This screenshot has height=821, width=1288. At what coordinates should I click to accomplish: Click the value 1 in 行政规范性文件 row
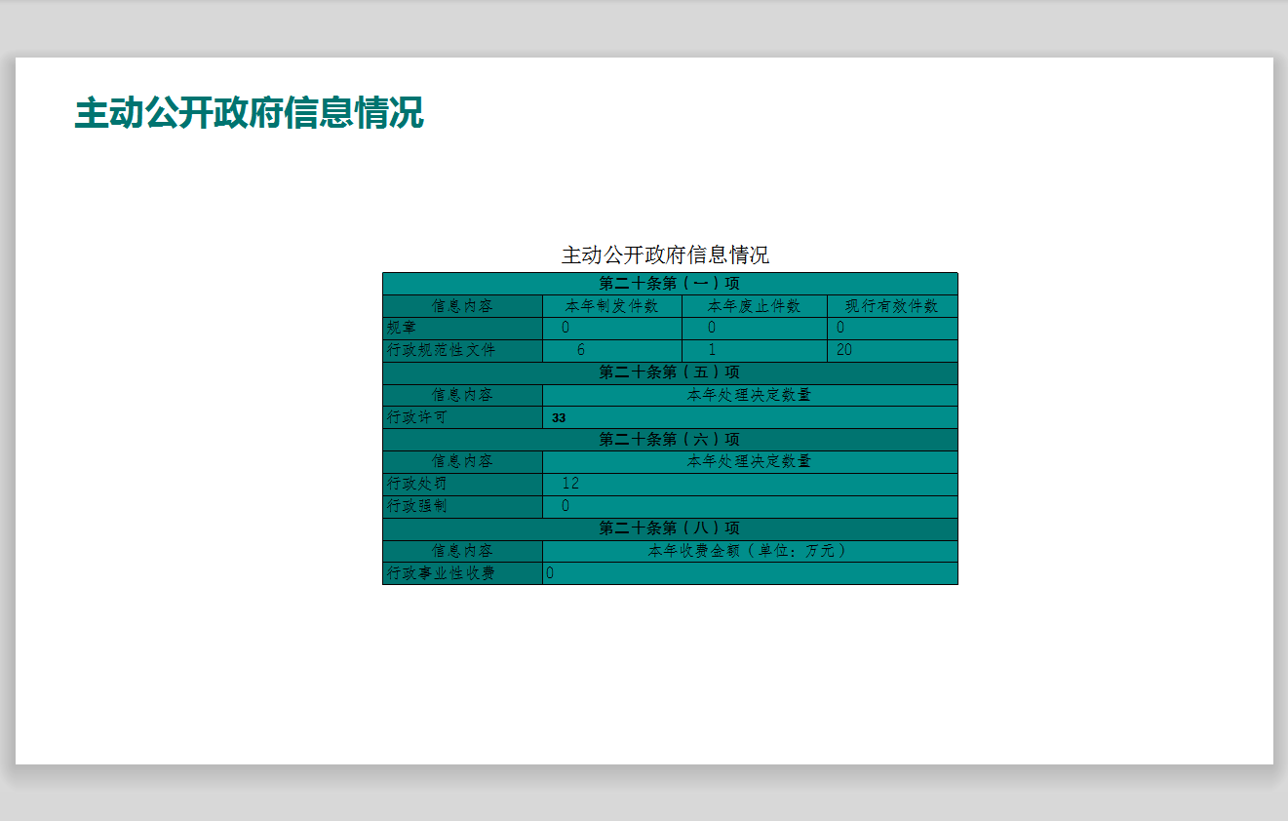712,350
